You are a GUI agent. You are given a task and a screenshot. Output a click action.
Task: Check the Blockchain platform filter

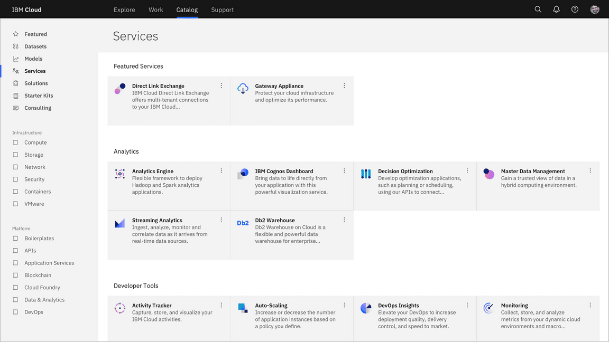point(15,275)
